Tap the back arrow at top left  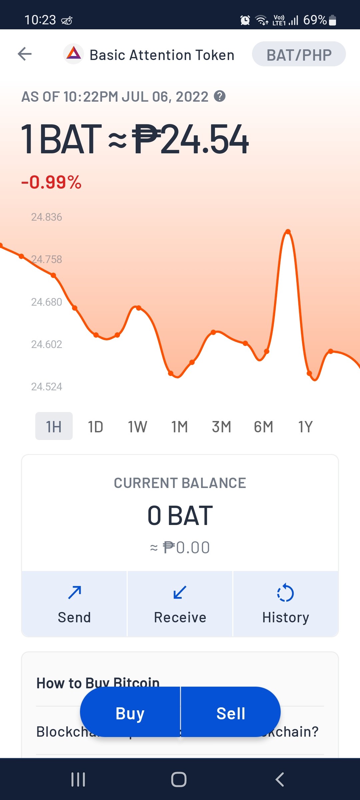(25, 54)
